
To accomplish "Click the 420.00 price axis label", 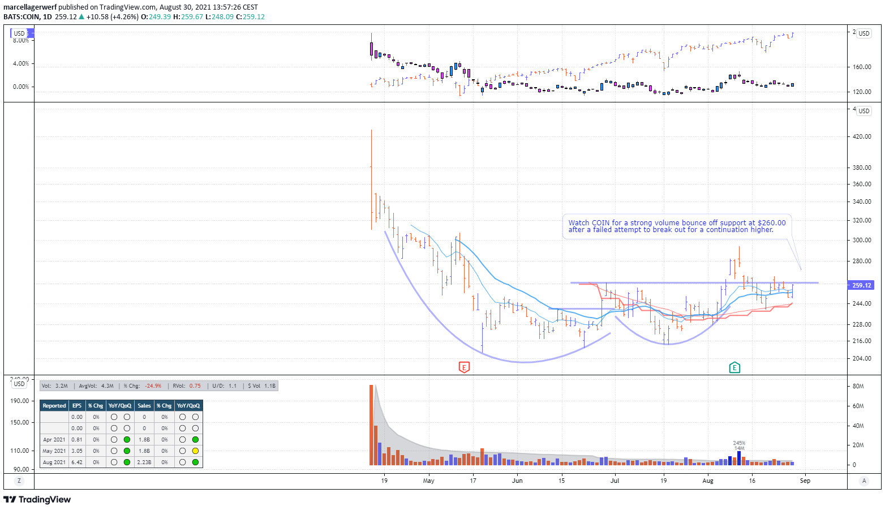I will [862, 136].
